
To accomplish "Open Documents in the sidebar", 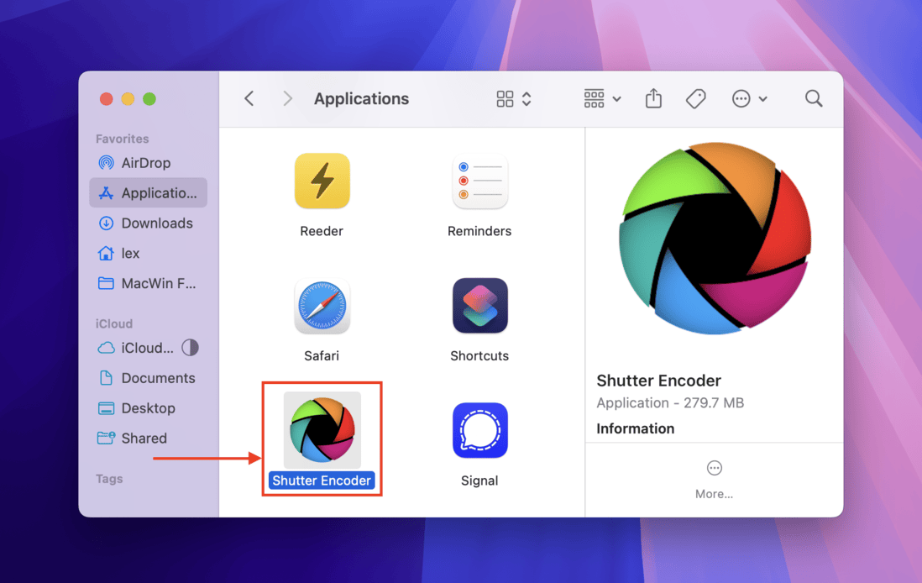I will (x=148, y=378).
